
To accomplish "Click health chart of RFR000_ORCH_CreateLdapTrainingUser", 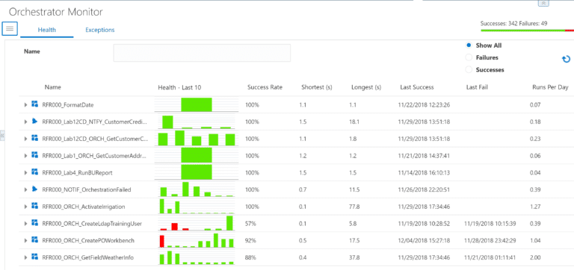I will click(197, 223).
